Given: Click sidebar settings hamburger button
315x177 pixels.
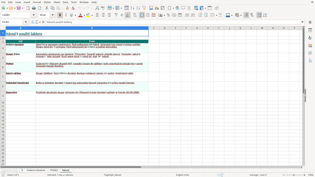Looking at the screenshot, I should [x=310, y=22].
